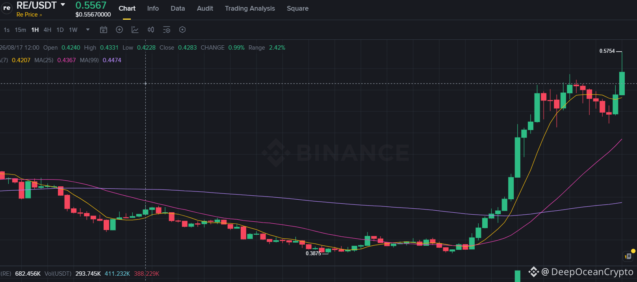Go to the Trading Analysis tab

tap(250, 8)
